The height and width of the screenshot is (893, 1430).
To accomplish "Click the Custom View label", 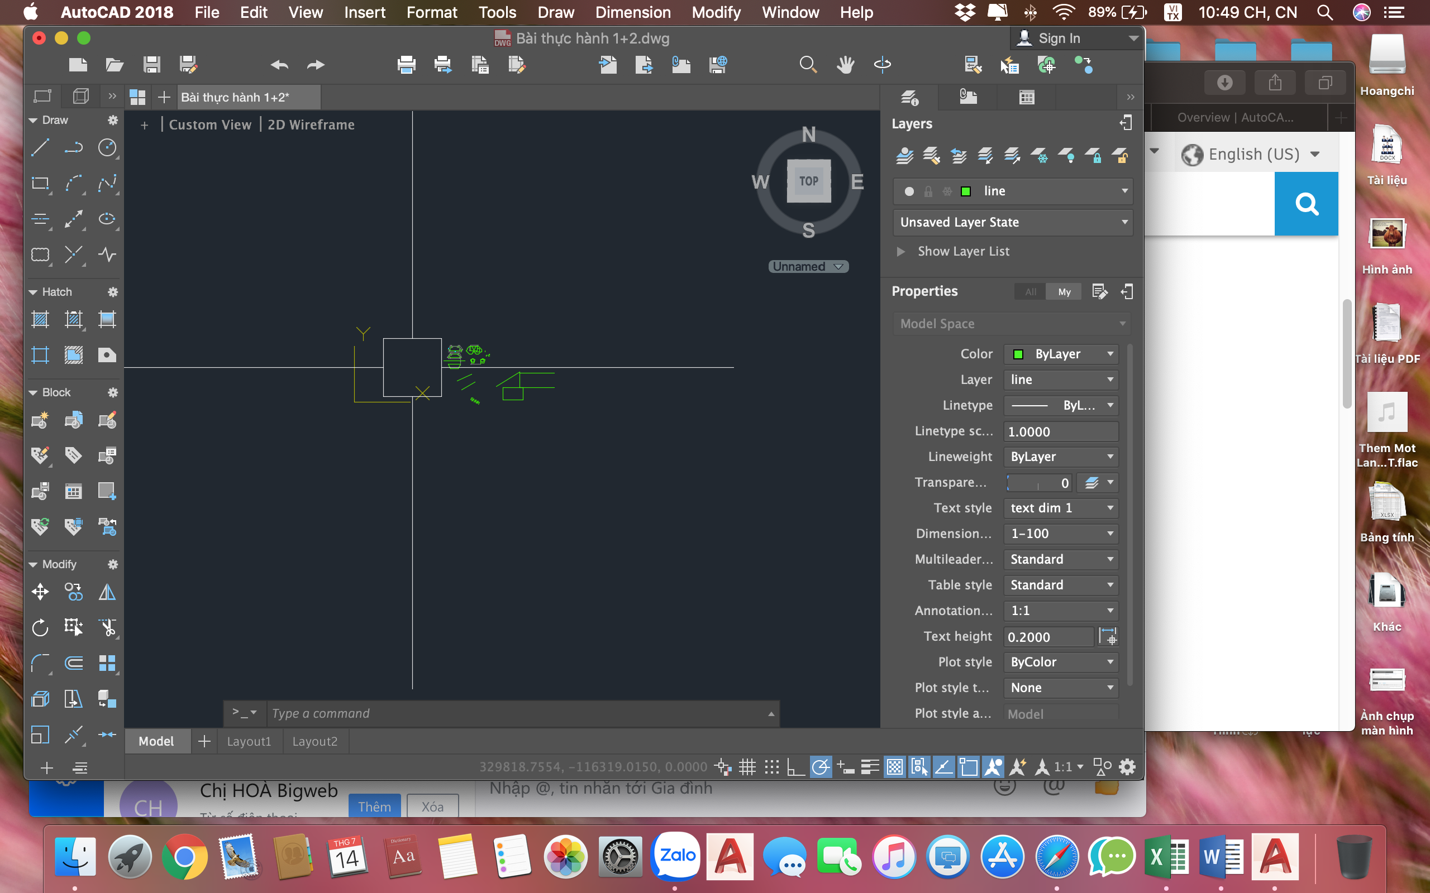I will (211, 124).
